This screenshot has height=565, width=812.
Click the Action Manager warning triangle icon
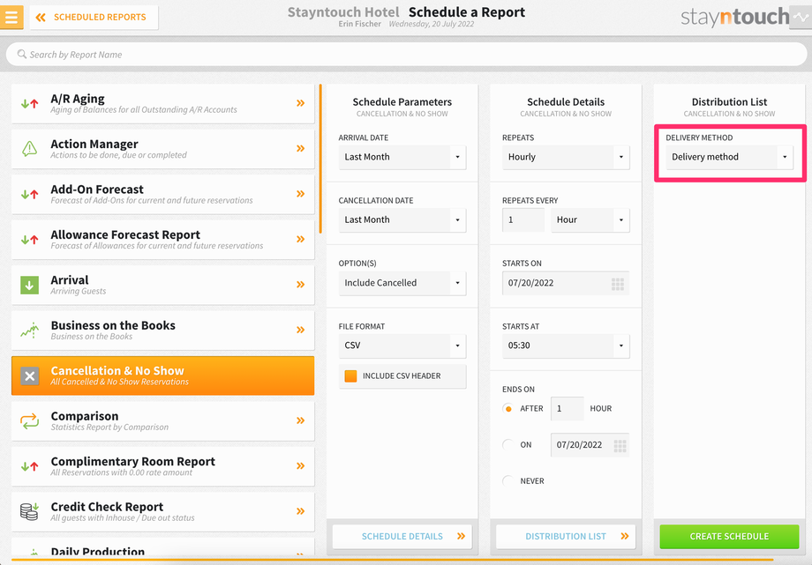(x=29, y=148)
